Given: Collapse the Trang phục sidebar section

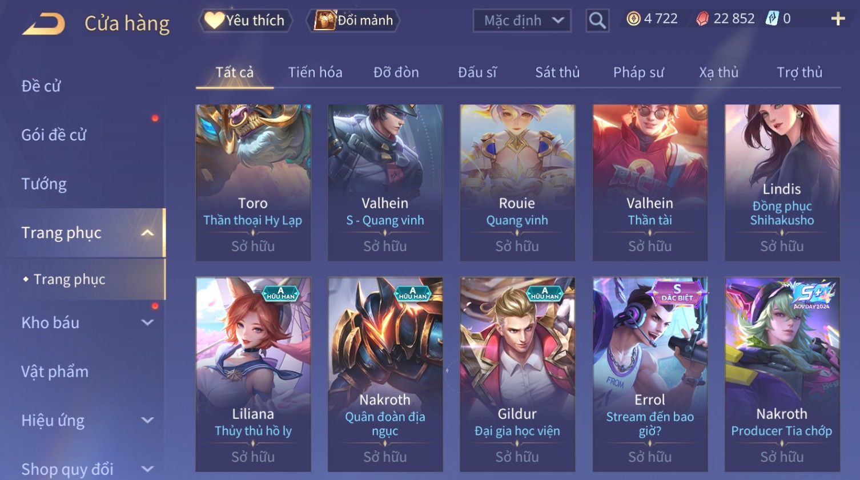Looking at the screenshot, I should [x=147, y=233].
